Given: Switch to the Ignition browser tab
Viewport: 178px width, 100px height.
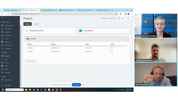Looking at the screenshot, I should (49, 10).
